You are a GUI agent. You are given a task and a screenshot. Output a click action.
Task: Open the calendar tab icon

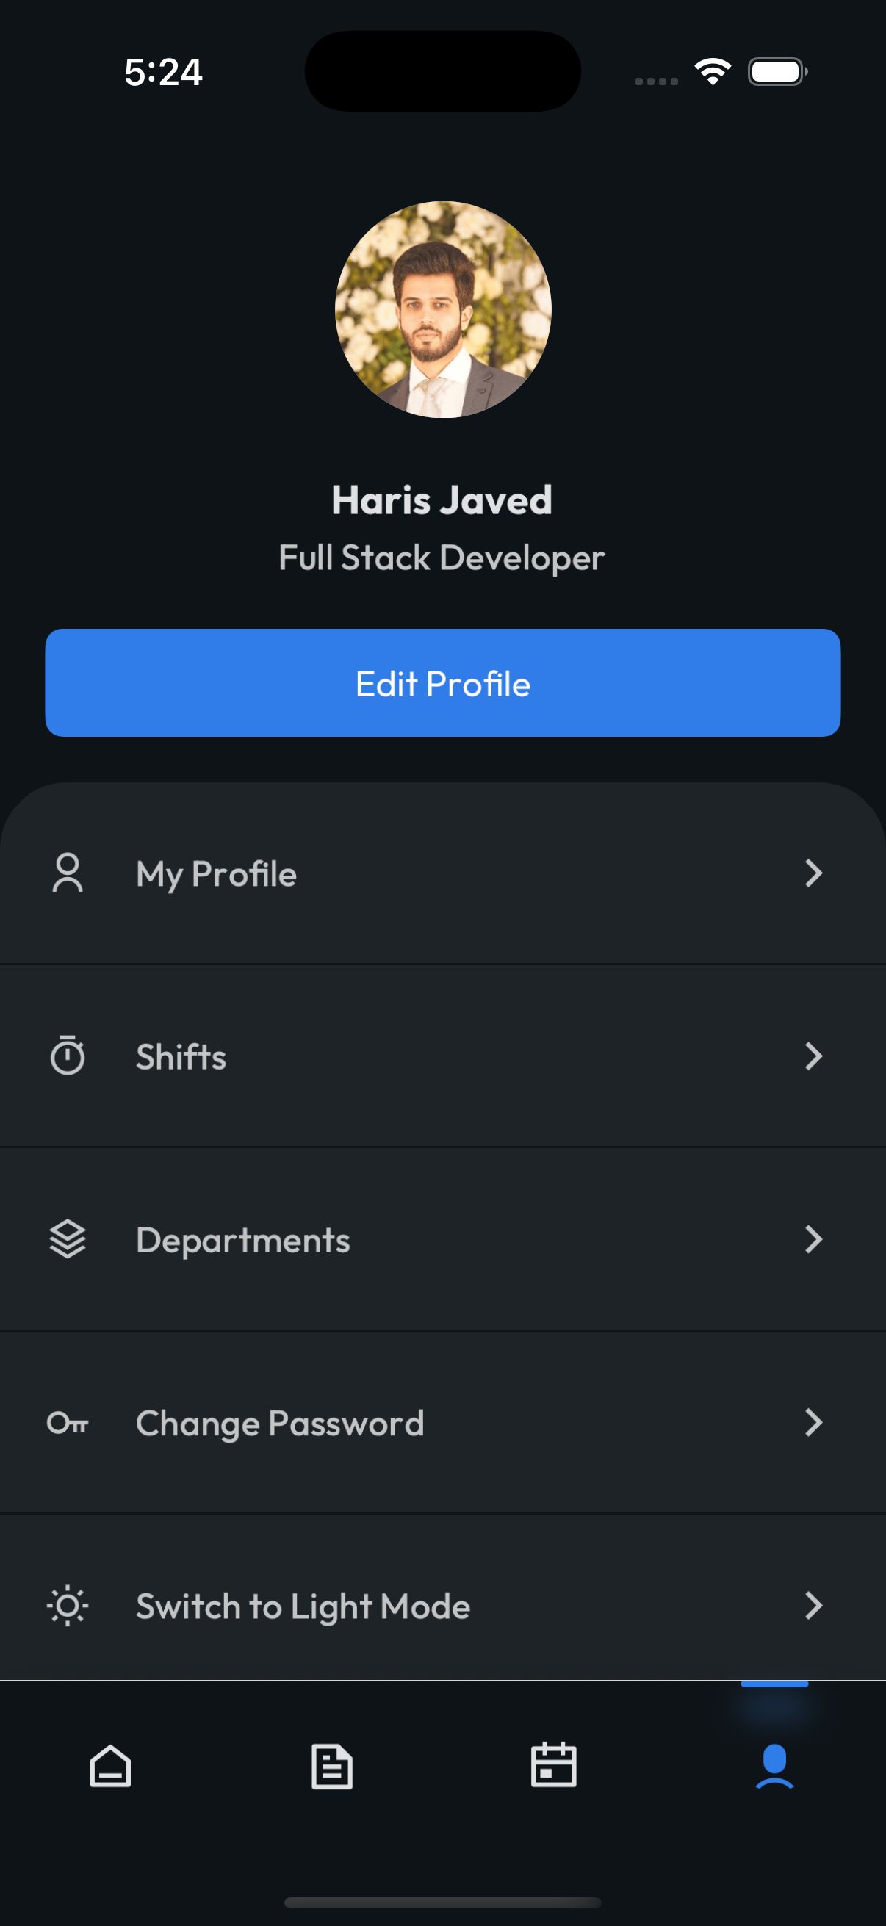pyautogui.click(x=553, y=1766)
